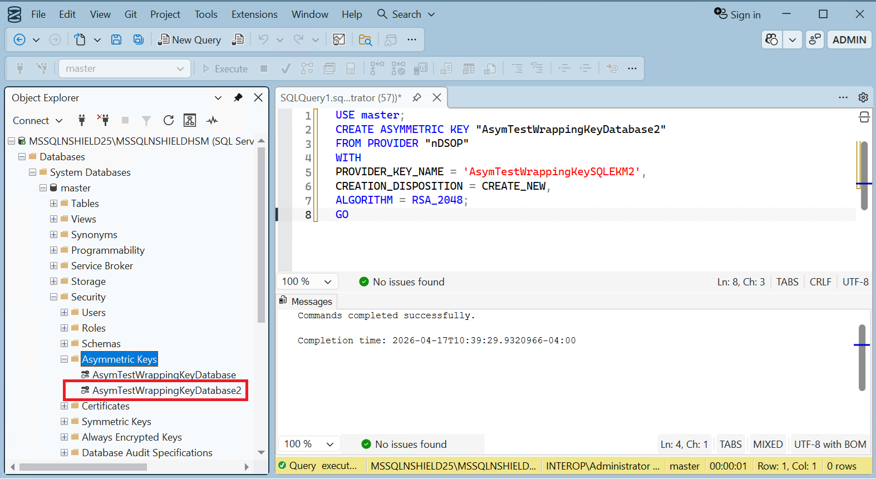Click the editor settings gear icon

(x=863, y=97)
